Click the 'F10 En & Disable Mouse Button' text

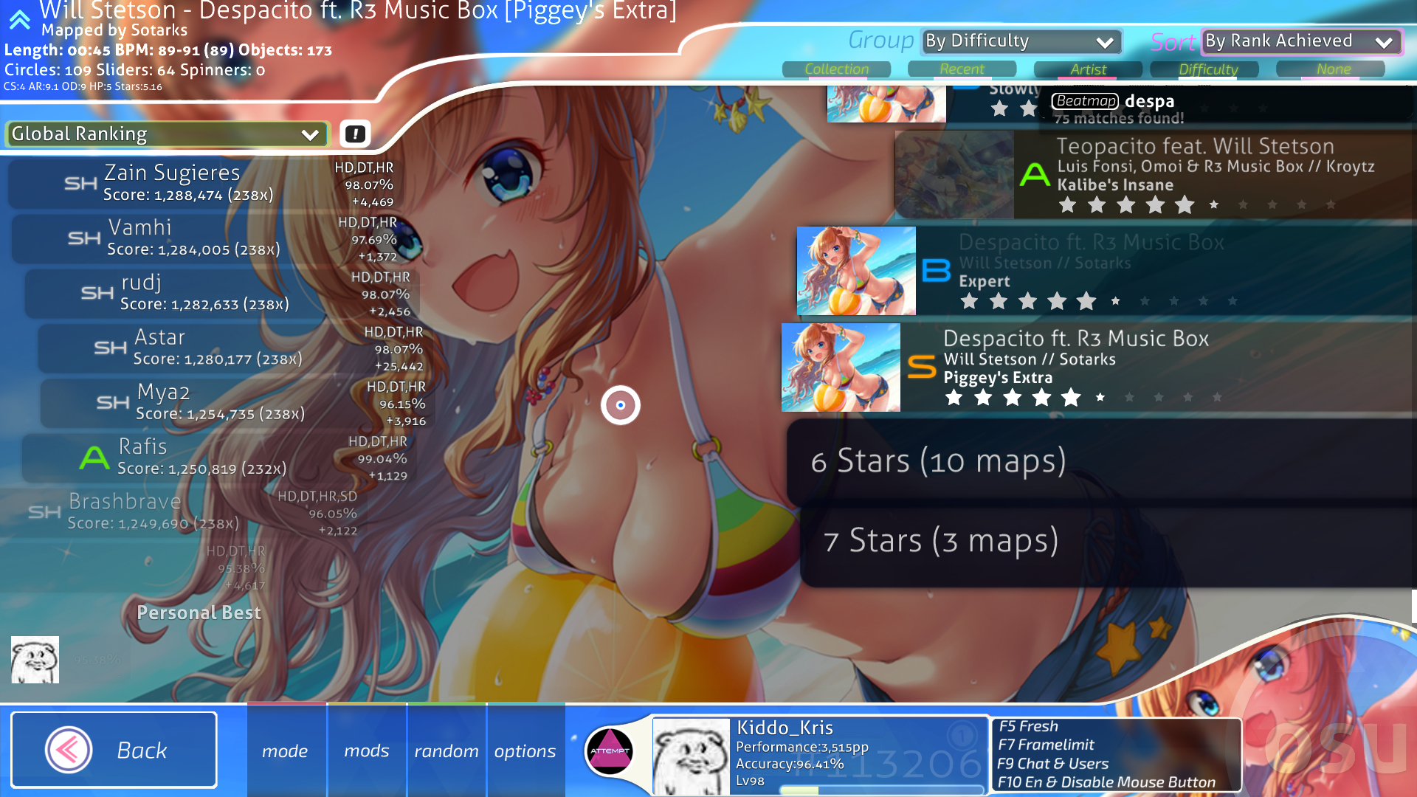tap(1106, 782)
